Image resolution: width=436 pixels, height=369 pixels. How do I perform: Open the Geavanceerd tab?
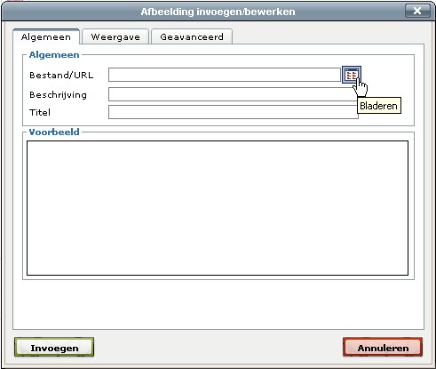192,37
